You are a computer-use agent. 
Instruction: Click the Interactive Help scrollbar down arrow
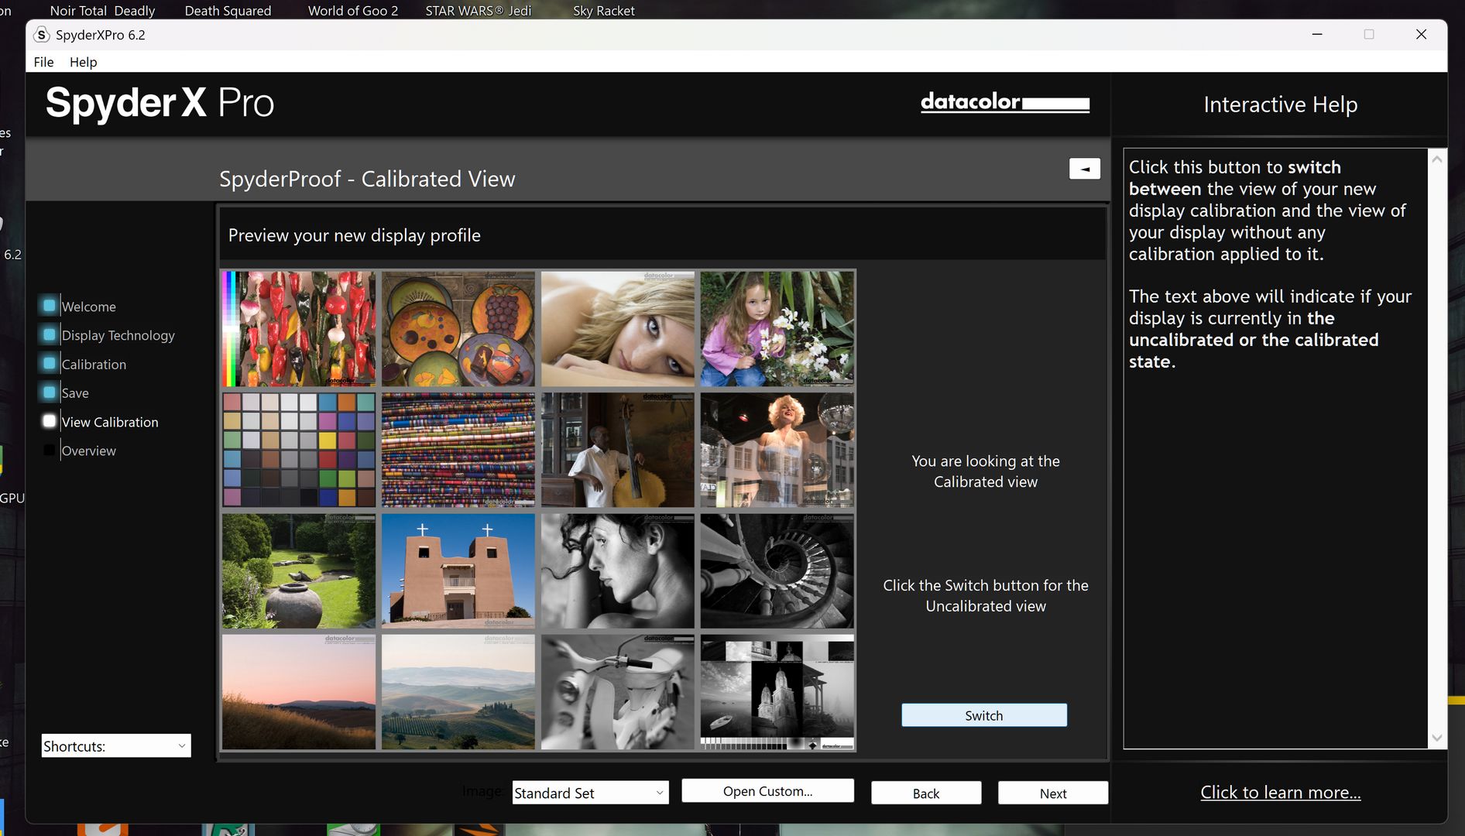(1437, 738)
